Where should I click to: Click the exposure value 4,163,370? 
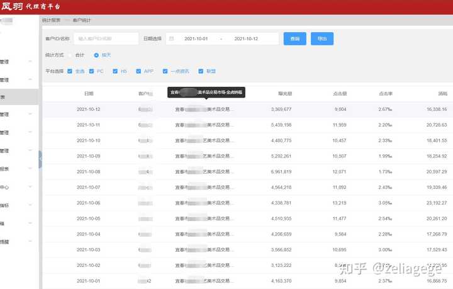pos(281,281)
